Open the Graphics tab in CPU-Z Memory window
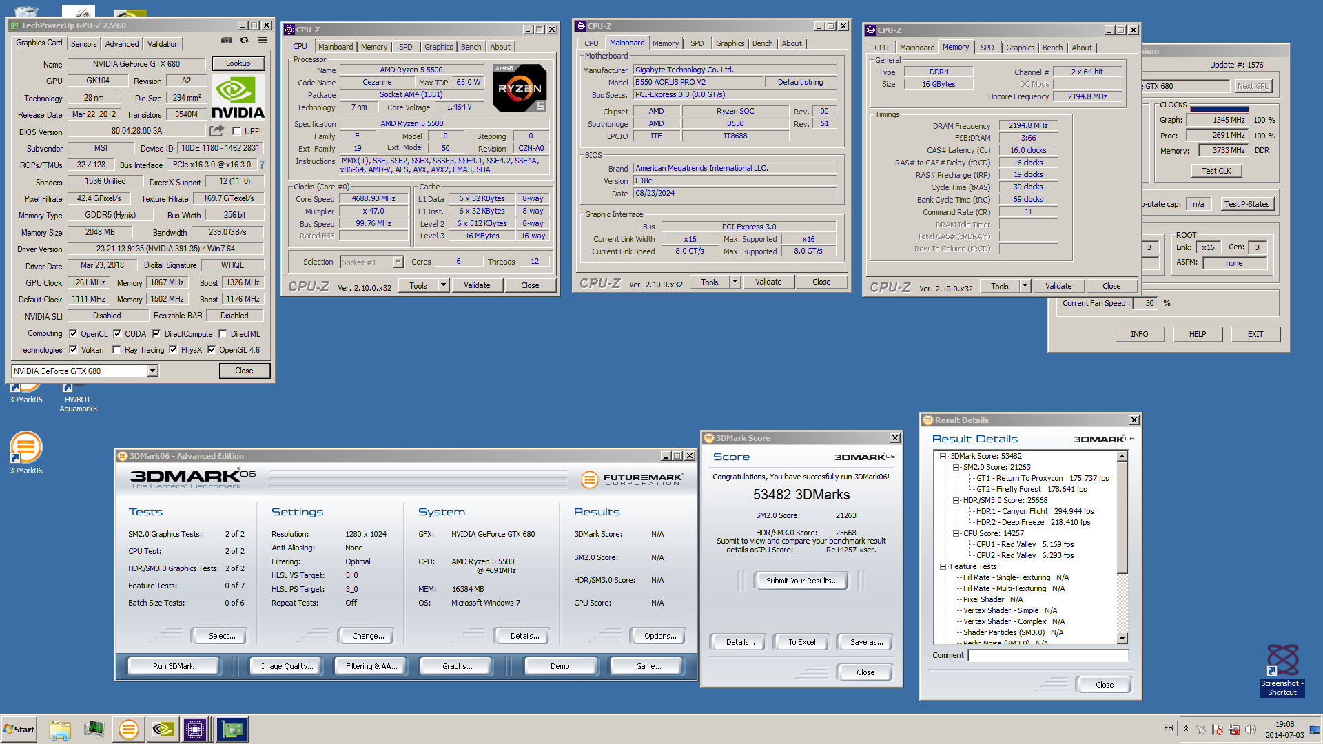The image size is (1323, 744). coord(1020,48)
